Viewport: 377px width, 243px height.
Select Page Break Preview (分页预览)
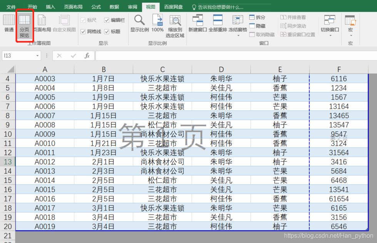coord(24,26)
